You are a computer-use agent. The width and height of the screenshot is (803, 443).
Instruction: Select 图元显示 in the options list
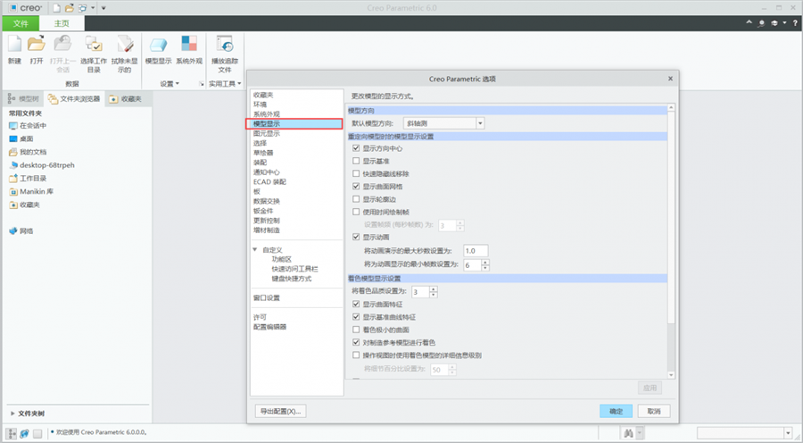[266, 133]
